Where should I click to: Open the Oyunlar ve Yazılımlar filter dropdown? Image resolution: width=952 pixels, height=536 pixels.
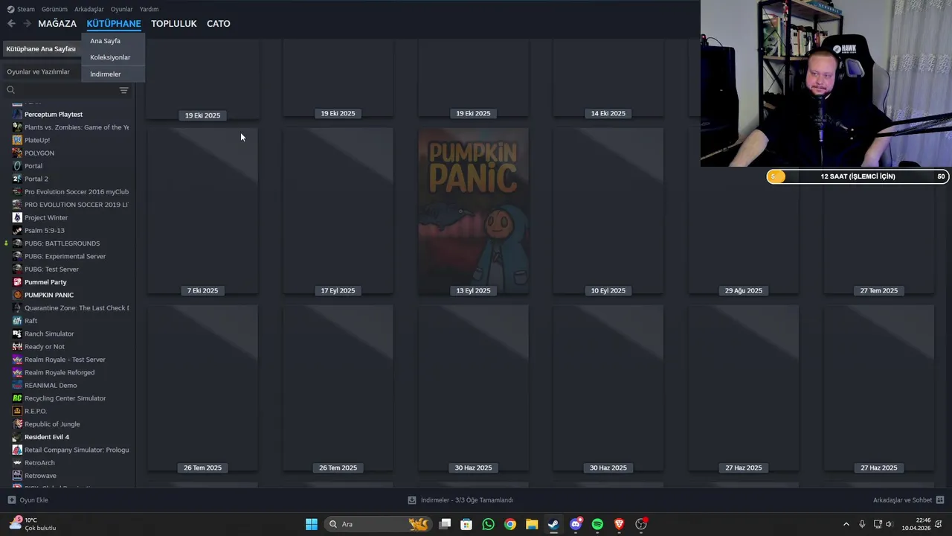(38, 71)
